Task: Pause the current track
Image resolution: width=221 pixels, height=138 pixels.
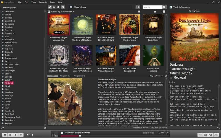Action: point(10,135)
